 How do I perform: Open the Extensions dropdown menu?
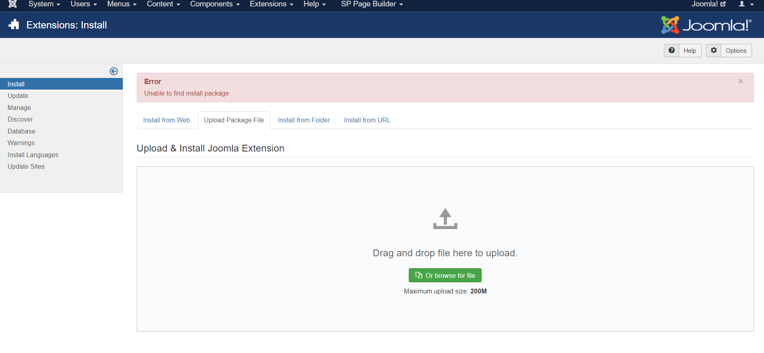pyautogui.click(x=272, y=4)
